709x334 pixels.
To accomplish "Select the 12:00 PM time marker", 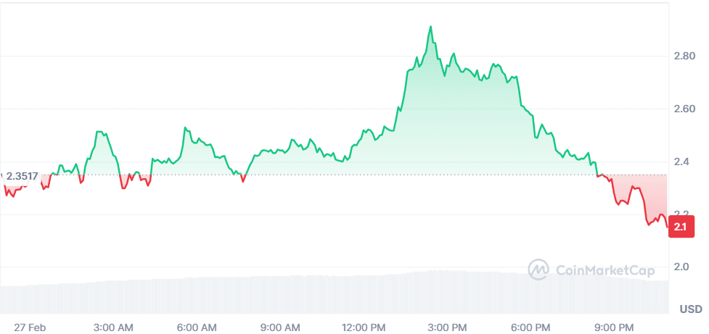I will click(x=363, y=327).
